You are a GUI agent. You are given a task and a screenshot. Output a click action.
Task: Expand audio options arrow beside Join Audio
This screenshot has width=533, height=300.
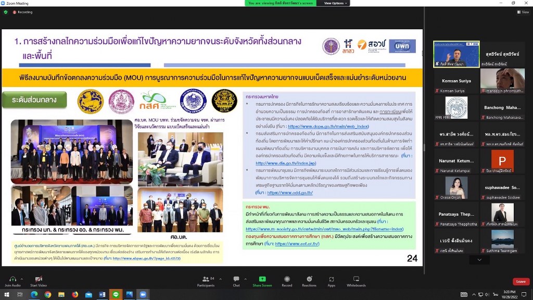pos(22,279)
